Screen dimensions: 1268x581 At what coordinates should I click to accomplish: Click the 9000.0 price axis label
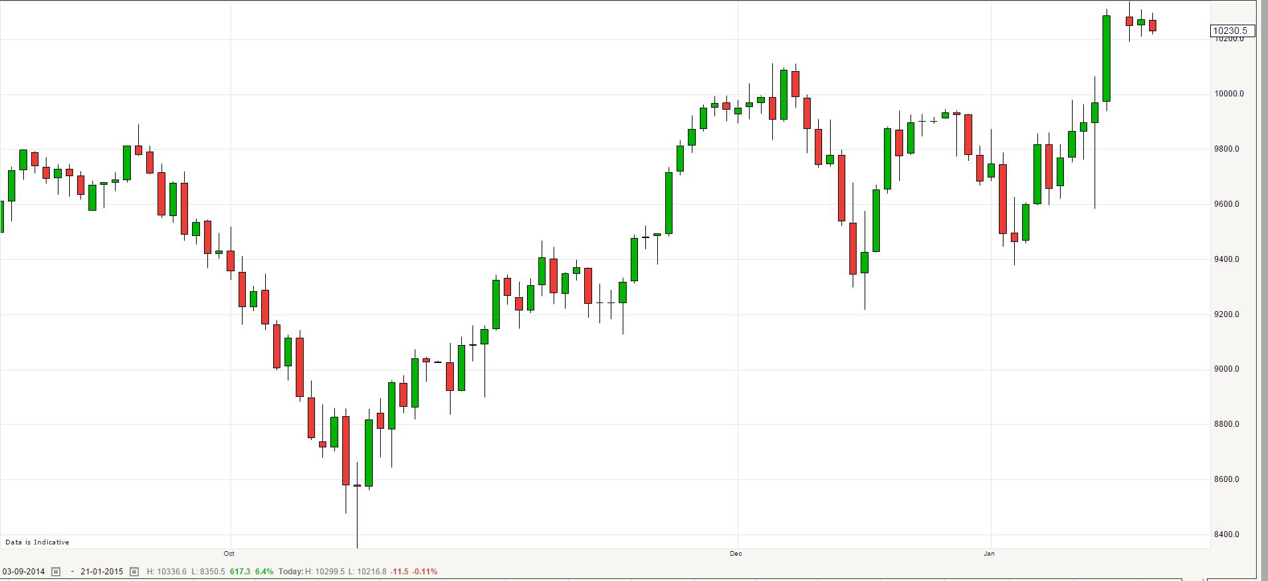click(1227, 369)
